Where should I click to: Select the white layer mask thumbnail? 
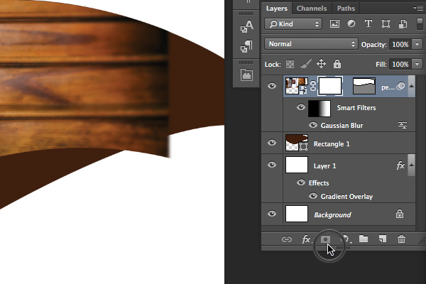330,86
